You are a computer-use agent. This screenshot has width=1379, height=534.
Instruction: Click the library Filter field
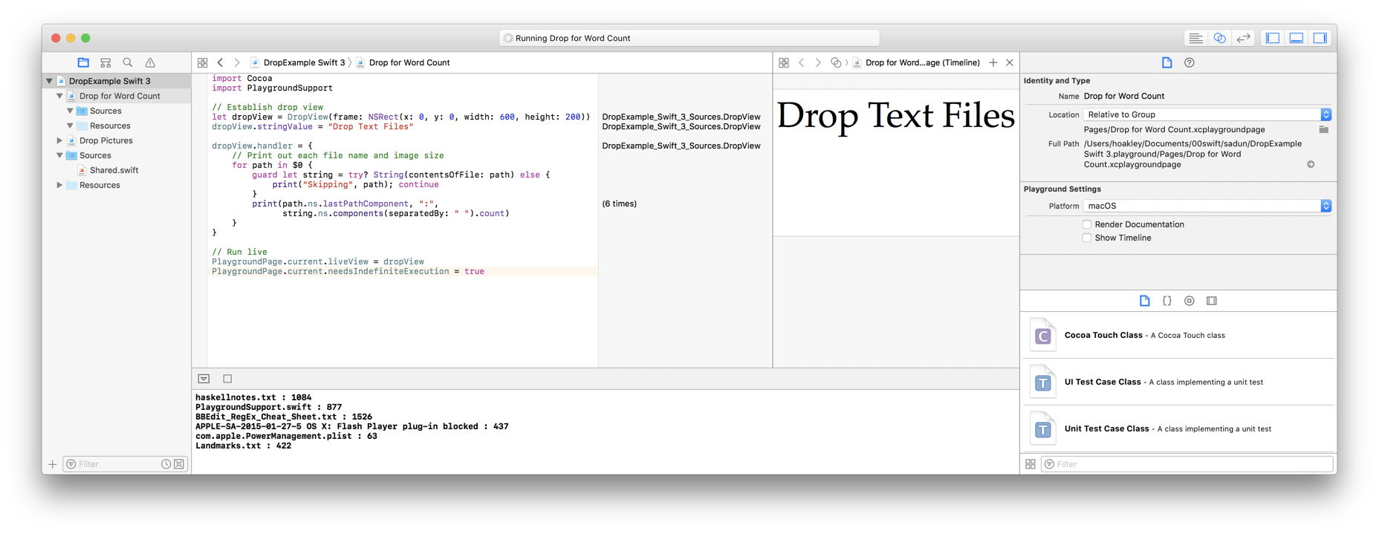[x=1187, y=464]
